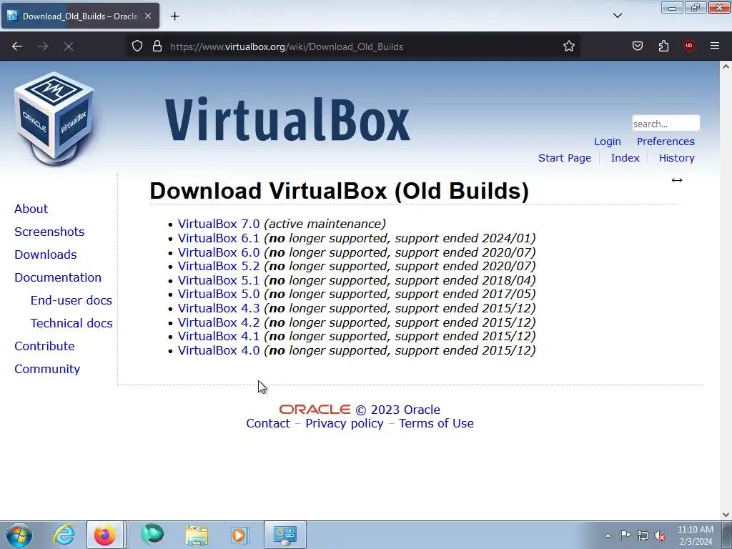Open the About sidebar link
The height and width of the screenshot is (549, 732).
(x=31, y=209)
